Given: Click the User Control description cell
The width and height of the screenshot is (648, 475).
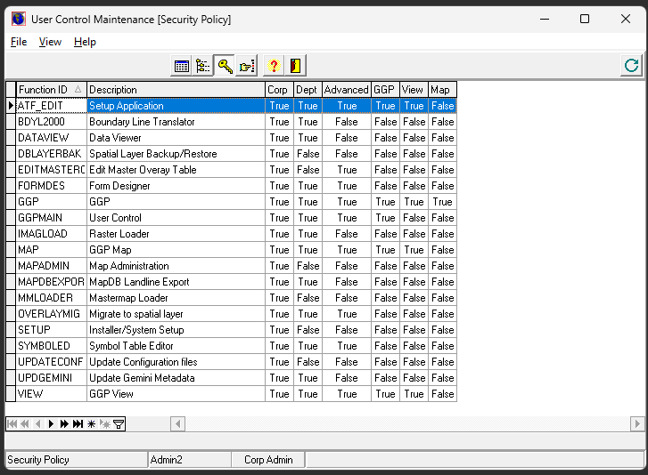Looking at the screenshot, I should click(176, 218).
